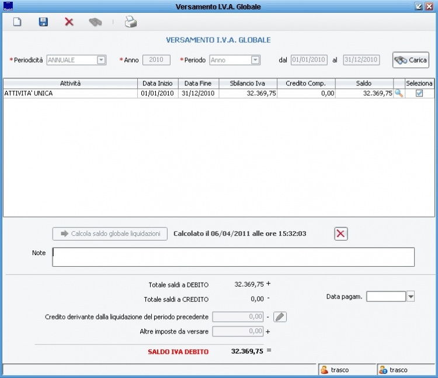
Task: Save using the floppy disk icon
Action: point(43,22)
